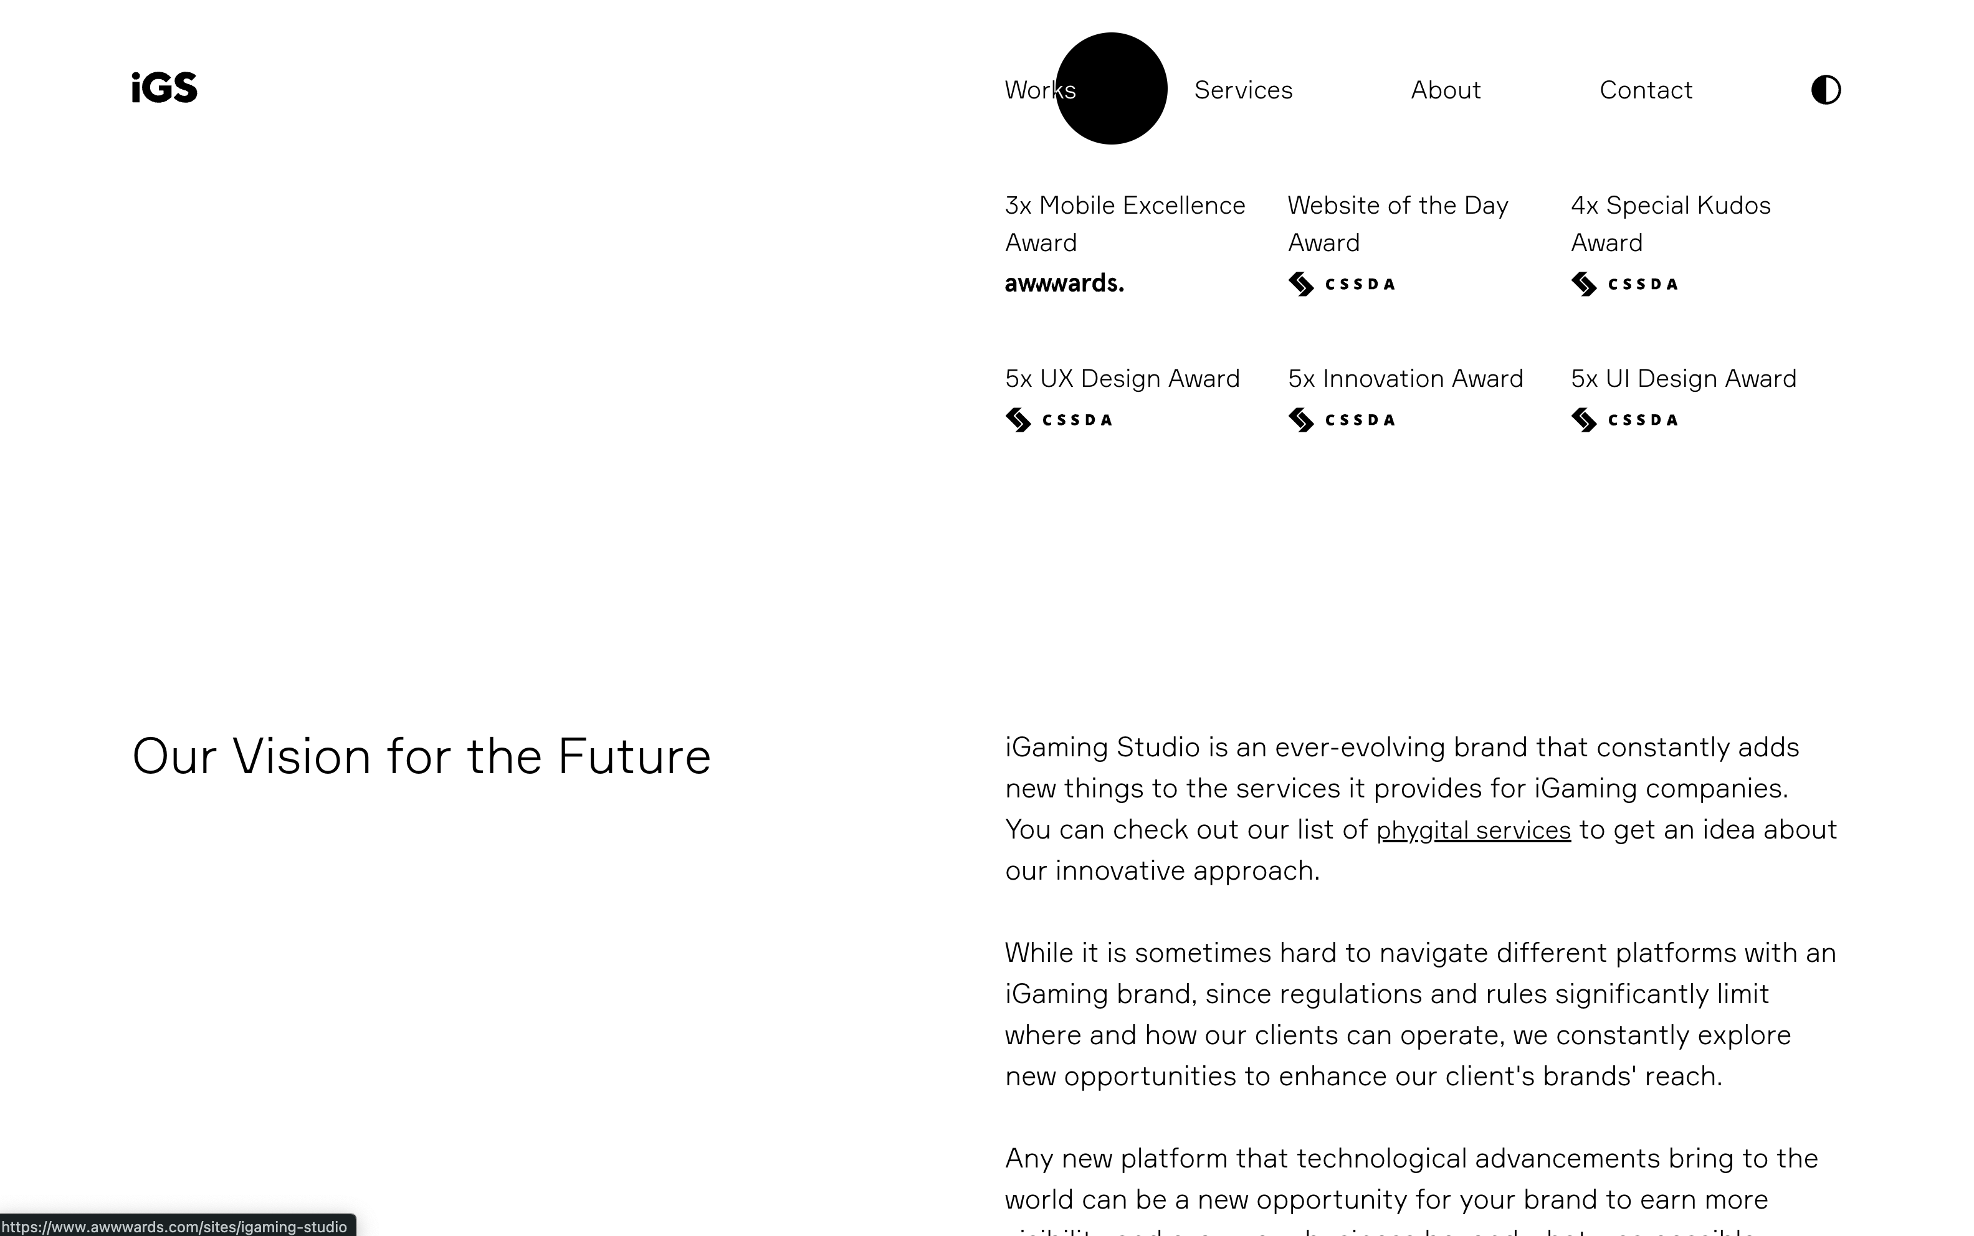Image resolution: width=1974 pixels, height=1236 pixels.
Task: Toggle the dark/light theme switch
Action: click(1825, 90)
